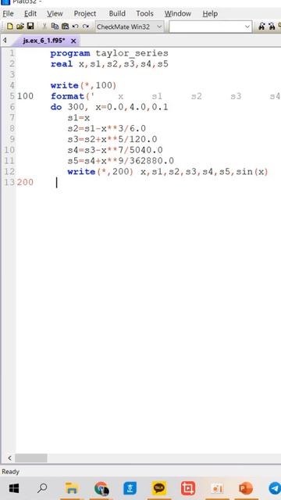
Task: Open the red screen capture app
Action: click(188, 488)
